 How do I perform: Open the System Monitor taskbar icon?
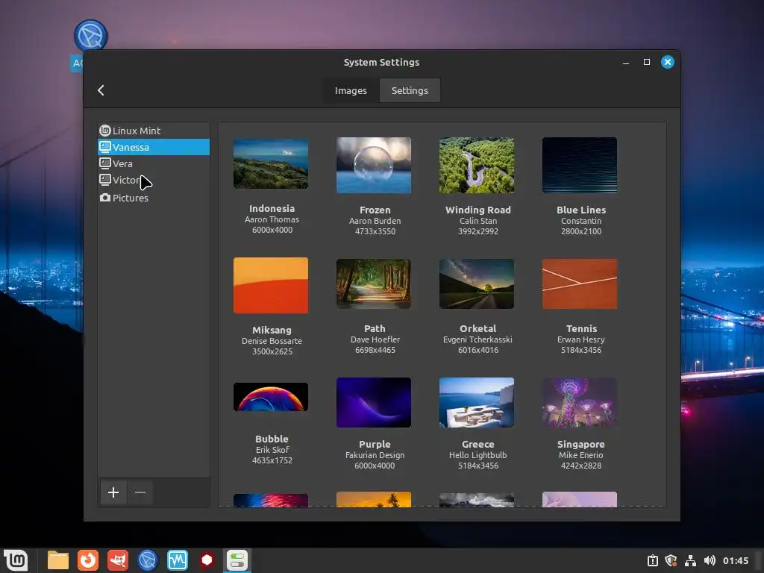coord(178,560)
